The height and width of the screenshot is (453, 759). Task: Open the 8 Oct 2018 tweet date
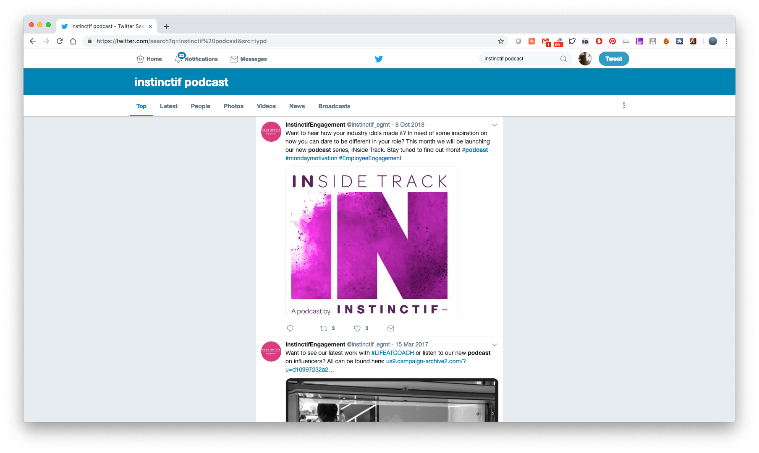coord(410,125)
